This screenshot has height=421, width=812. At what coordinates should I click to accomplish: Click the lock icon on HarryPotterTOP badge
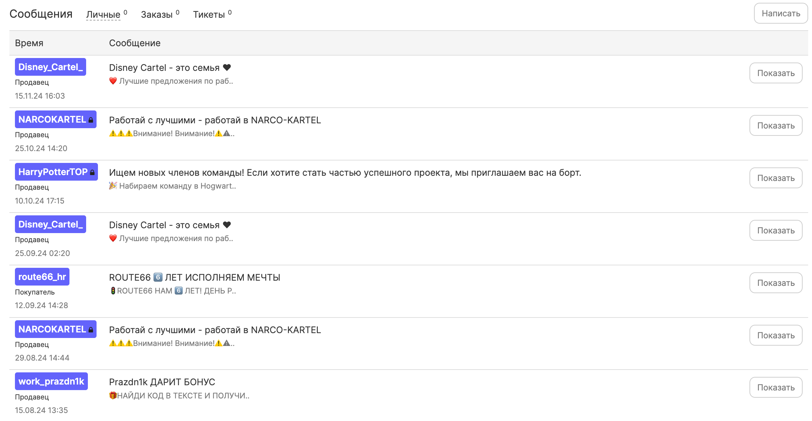[x=92, y=172]
